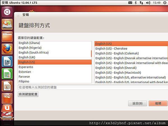The height and width of the screenshot is (126, 168).
Task: Open LibreOffice Impress presentation launcher icon
Action: (7, 86)
